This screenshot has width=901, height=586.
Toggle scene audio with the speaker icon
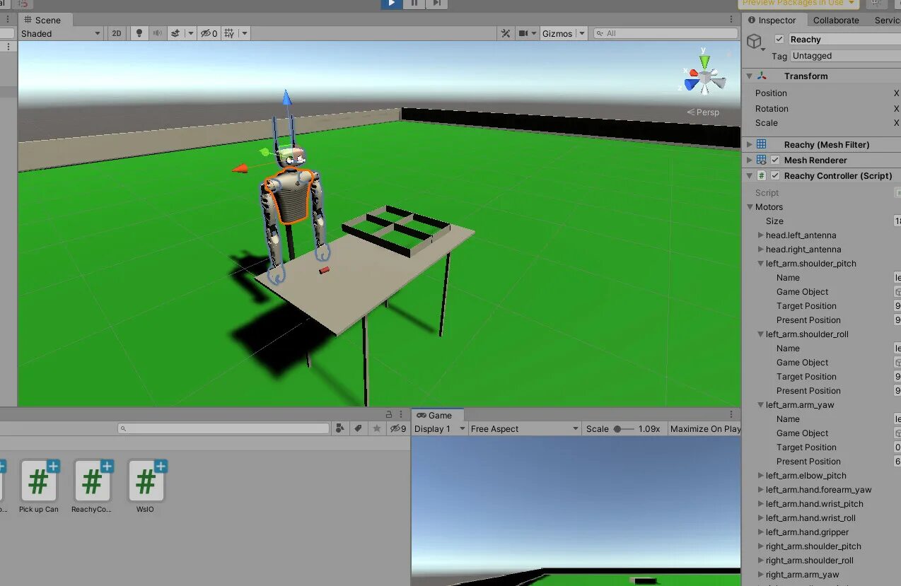pos(157,33)
